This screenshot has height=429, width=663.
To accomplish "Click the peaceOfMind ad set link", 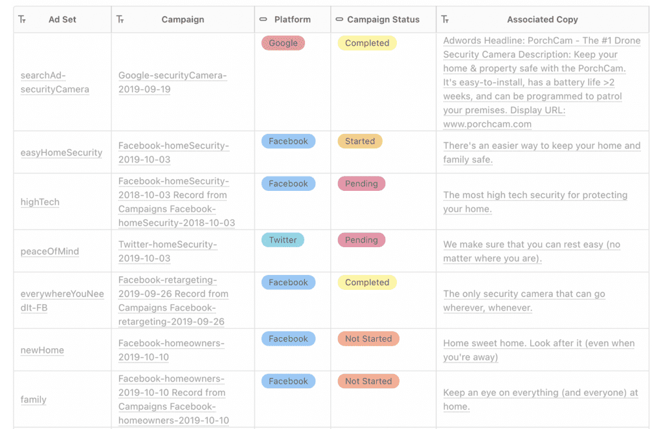I will pos(49,251).
